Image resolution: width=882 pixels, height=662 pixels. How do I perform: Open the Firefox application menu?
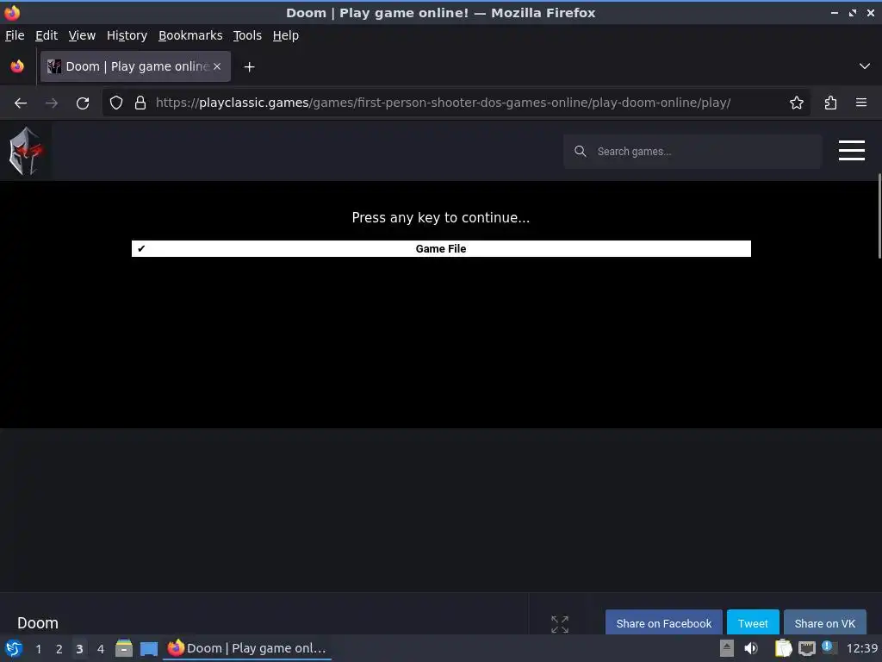tap(861, 103)
